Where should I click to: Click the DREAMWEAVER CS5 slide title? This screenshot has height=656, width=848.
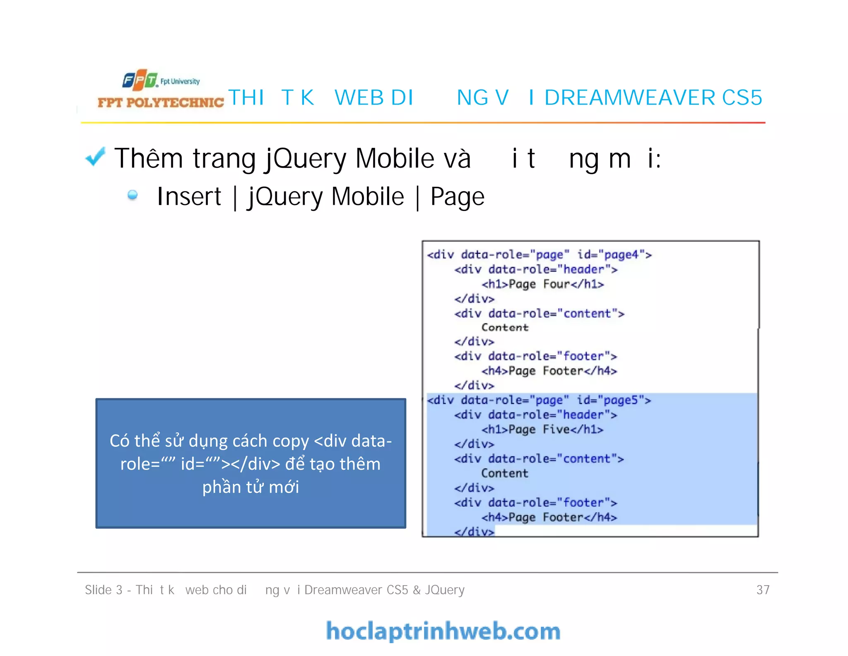(x=495, y=98)
